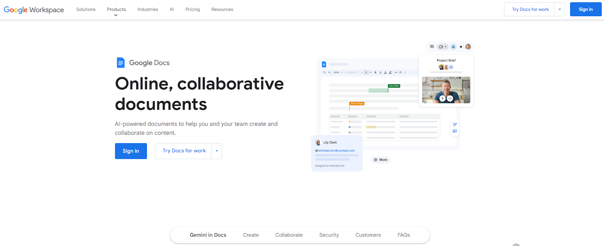The image size is (604, 246).
Task: Go to the AI navigation item
Action: pos(172,9)
